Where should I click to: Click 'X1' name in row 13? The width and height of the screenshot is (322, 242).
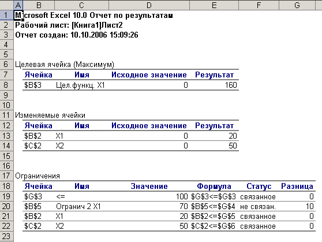[x=59, y=136]
